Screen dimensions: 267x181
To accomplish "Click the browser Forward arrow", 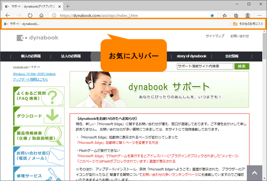I will (x=19, y=16).
